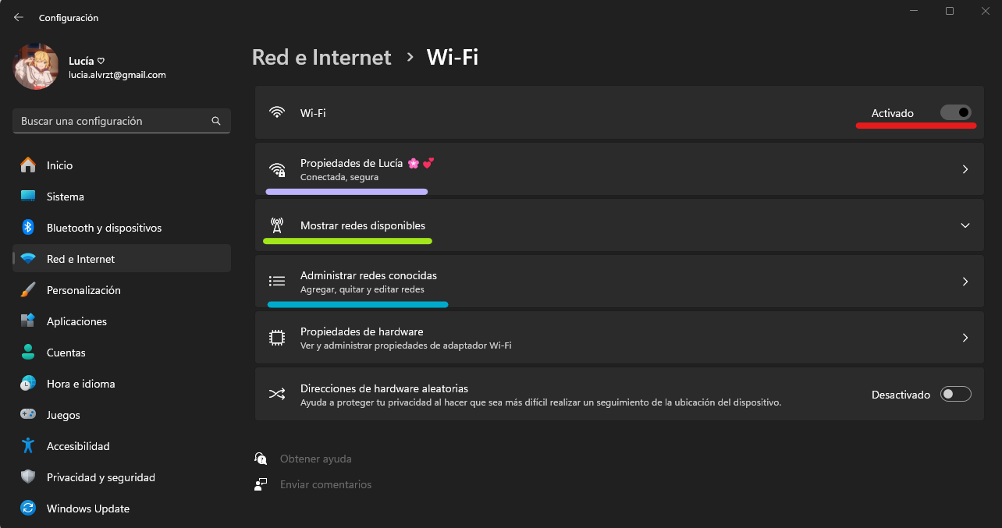Select the list icon next to Administrar redes conocidas
This screenshot has height=528, width=1002.
coord(277,282)
